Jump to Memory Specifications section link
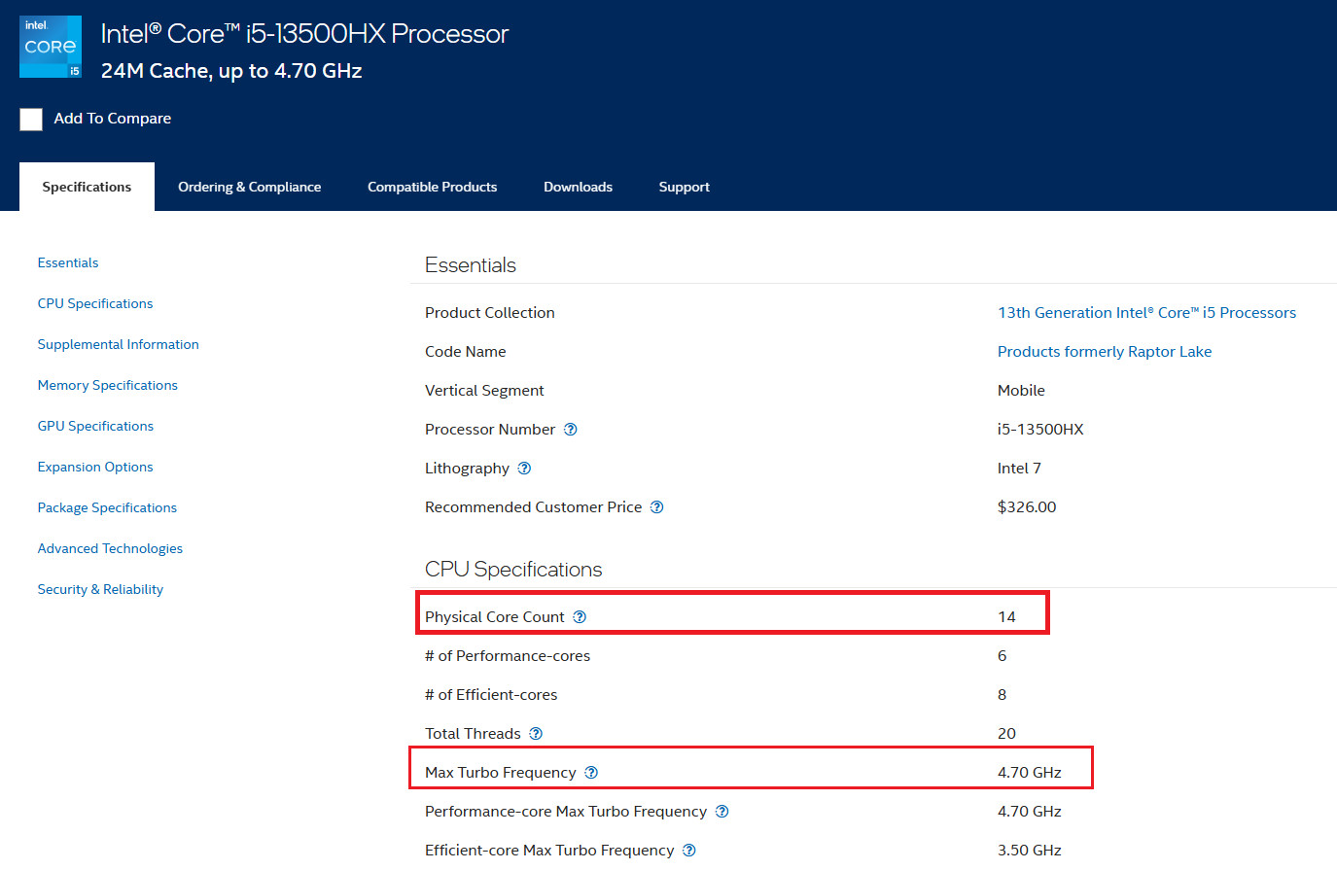Screen dimensions: 1337x870 (107, 386)
